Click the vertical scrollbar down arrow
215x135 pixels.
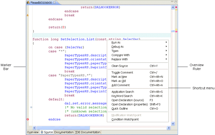click(x=173, y=123)
